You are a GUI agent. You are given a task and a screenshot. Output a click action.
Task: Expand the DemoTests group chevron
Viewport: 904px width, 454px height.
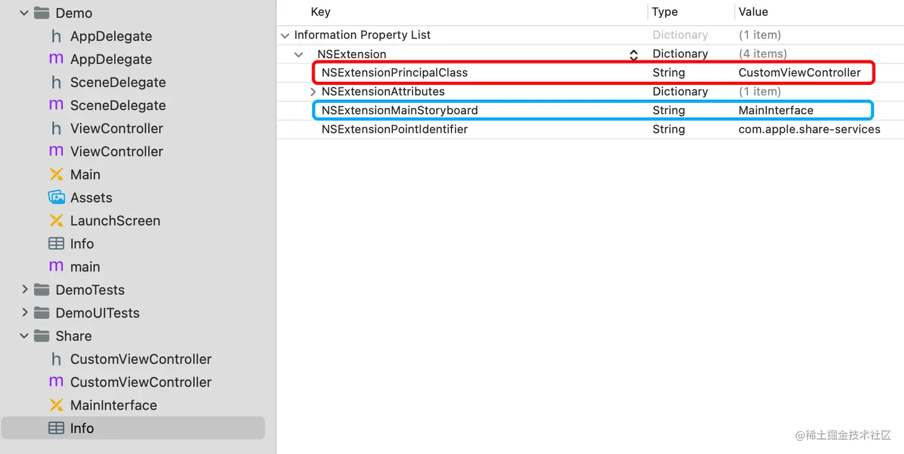[x=24, y=290]
